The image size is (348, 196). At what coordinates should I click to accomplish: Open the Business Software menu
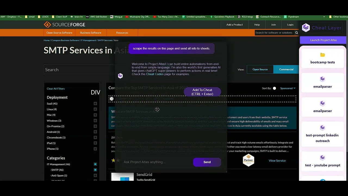pos(91,33)
